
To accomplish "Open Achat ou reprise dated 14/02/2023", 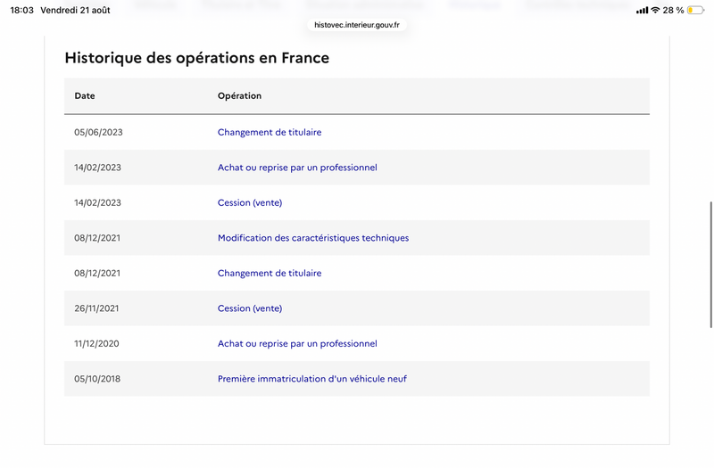I will point(297,168).
